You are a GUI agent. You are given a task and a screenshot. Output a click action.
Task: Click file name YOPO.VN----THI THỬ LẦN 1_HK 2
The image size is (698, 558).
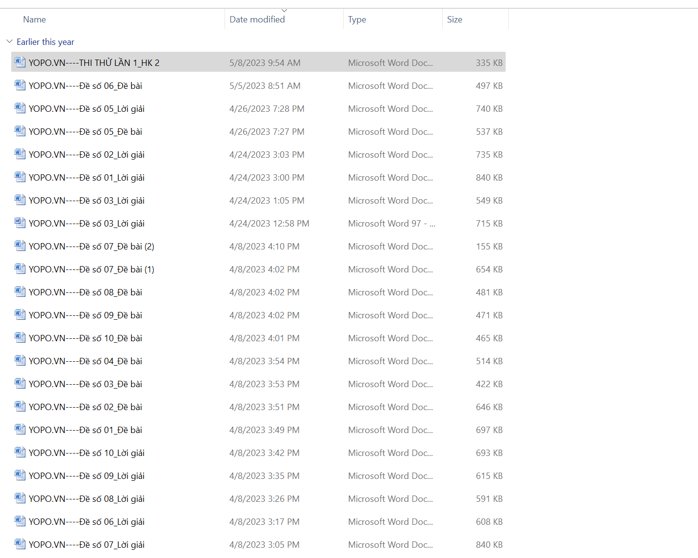tap(94, 62)
